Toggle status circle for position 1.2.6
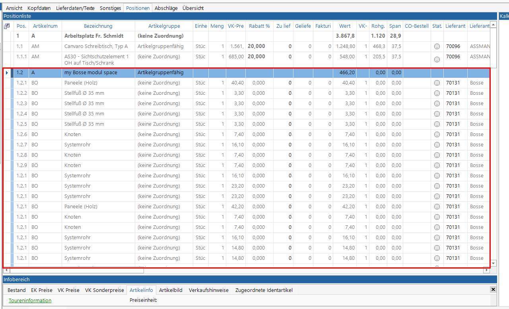Screen dimensions: 509x309 pos(437,134)
